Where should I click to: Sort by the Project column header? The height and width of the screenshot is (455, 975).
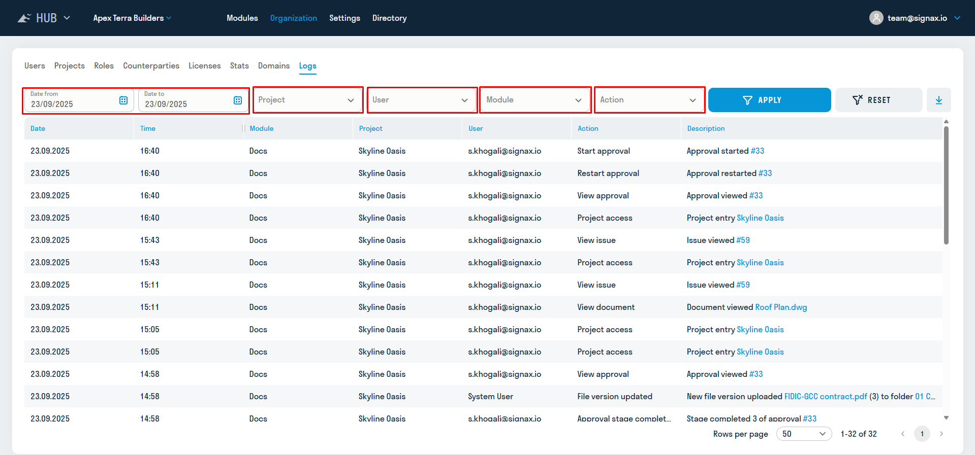click(371, 128)
